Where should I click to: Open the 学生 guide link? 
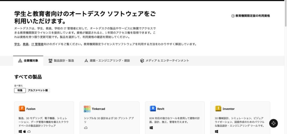(x=17, y=44)
